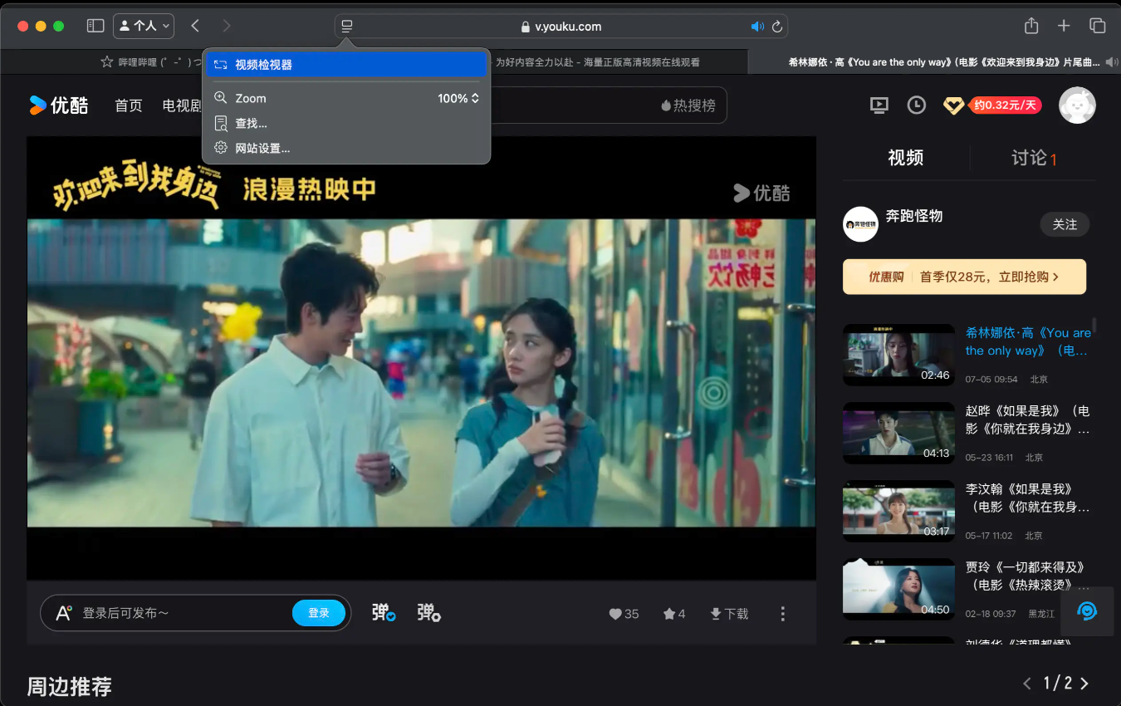Switch to the 视频 tab

coord(905,158)
